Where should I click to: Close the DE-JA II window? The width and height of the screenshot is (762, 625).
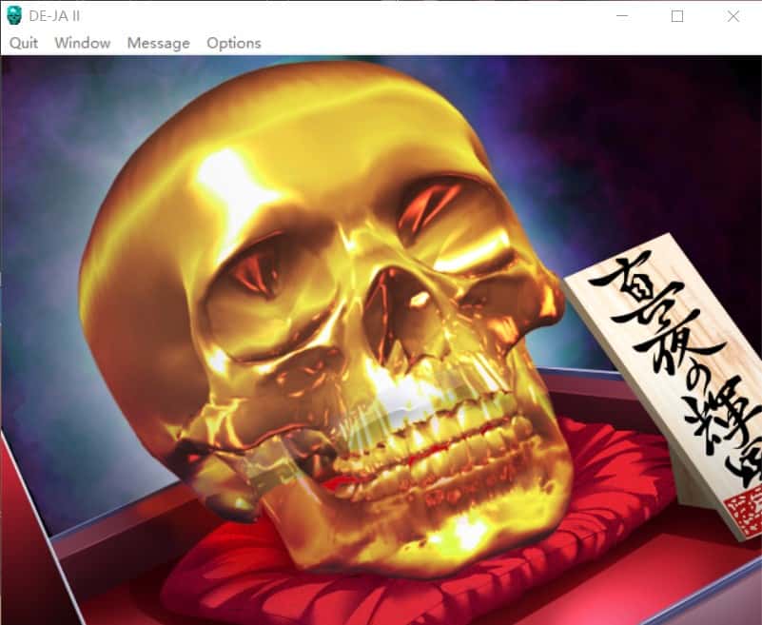point(733,16)
